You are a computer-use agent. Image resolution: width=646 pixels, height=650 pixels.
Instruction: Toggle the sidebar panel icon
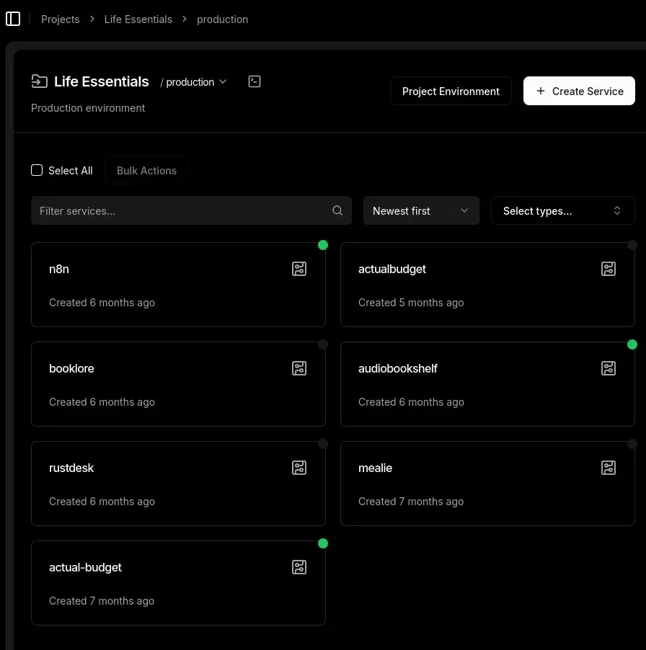click(13, 19)
